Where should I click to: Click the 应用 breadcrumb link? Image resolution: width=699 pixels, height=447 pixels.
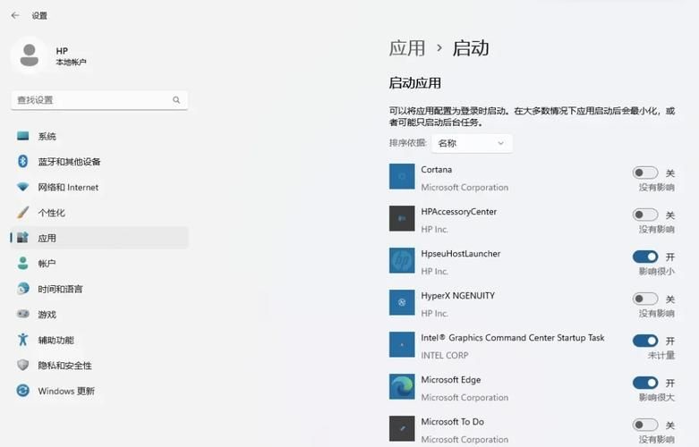(407, 48)
